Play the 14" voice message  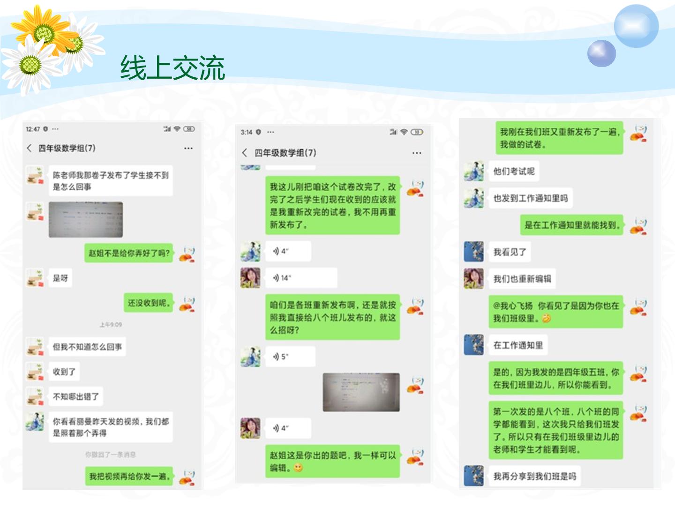(x=301, y=278)
